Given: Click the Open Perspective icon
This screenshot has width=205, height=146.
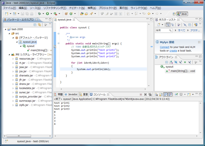Looking at the screenshot, I should pyautogui.click(x=174, y=14).
